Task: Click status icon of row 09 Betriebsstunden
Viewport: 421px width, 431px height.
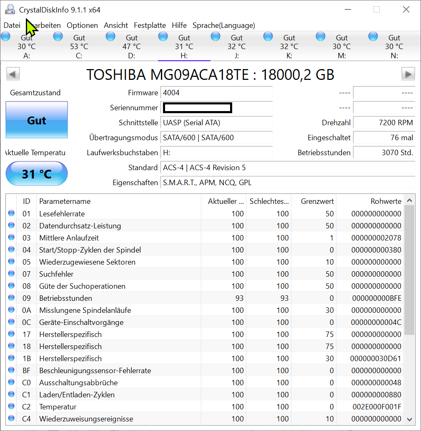Action: tap(11, 297)
